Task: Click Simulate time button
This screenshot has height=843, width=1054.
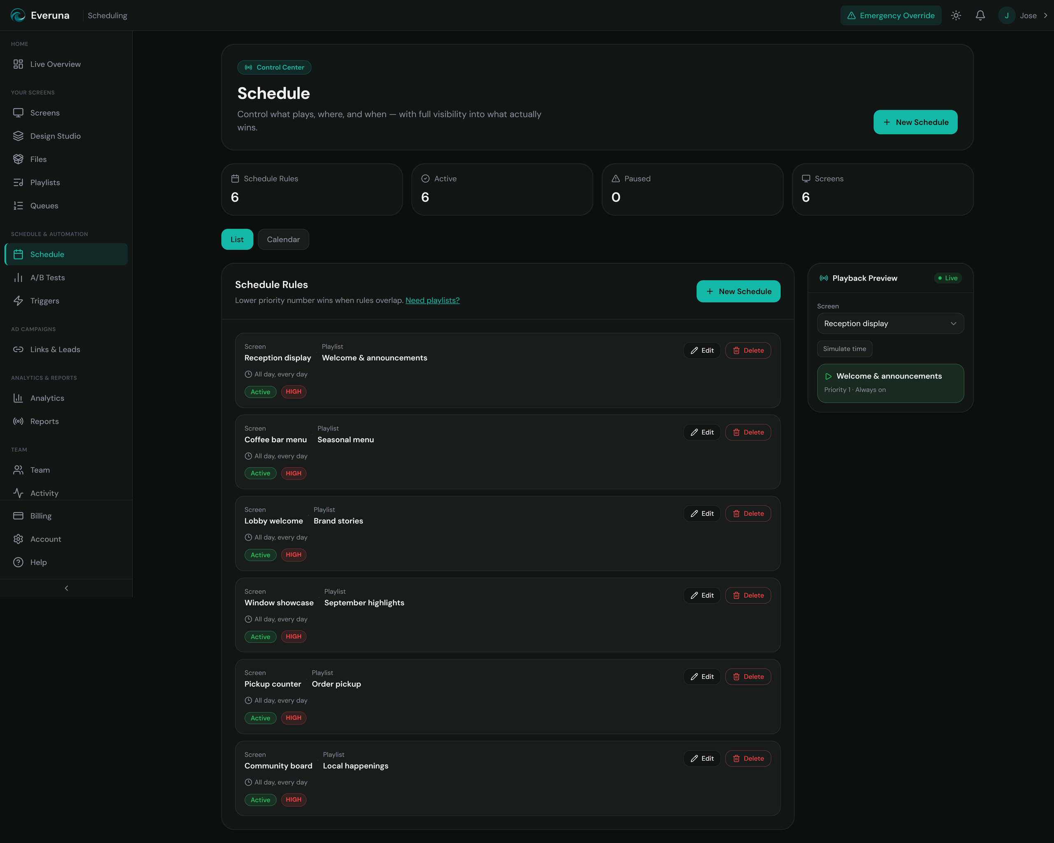Action: [x=844, y=349]
